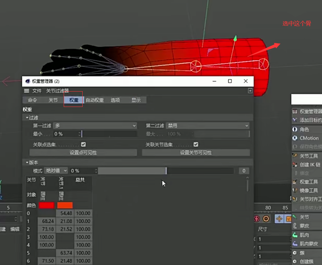Click the orange scale icon beside move icon
The height and width of the screenshot is (265, 322).
coord(288,219)
